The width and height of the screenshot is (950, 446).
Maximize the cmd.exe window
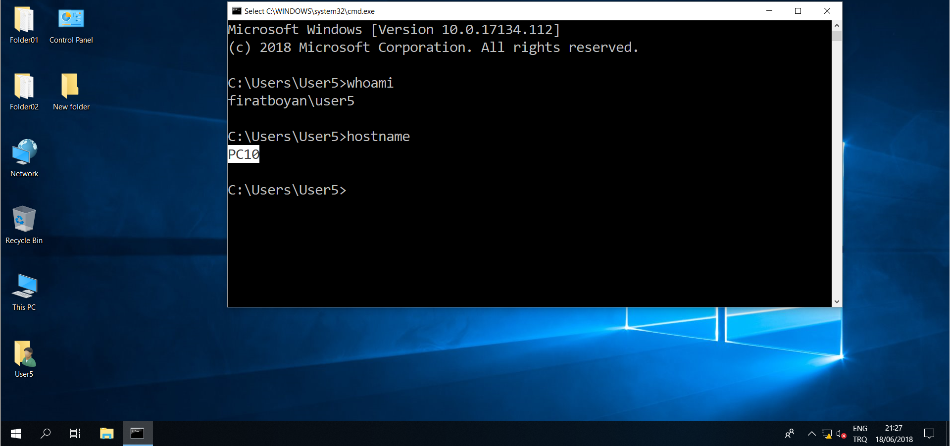pyautogui.click(x=798, y=11)
